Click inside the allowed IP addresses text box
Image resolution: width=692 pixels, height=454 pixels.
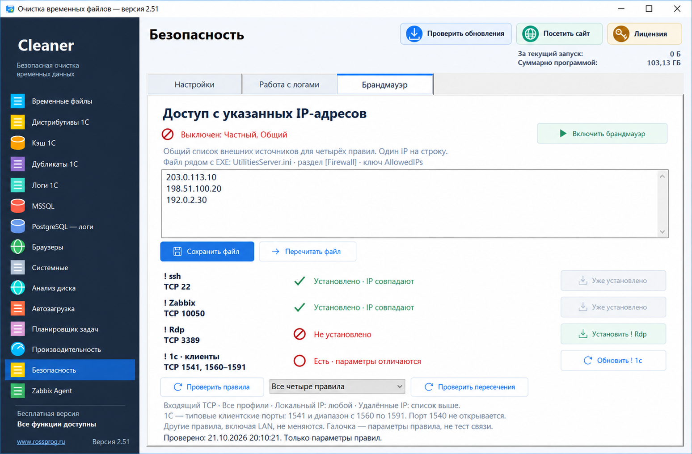click(415, 204)
